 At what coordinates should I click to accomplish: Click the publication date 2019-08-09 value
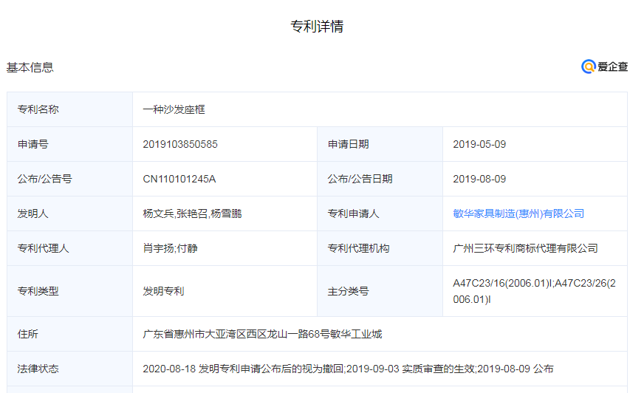(479, 179)
